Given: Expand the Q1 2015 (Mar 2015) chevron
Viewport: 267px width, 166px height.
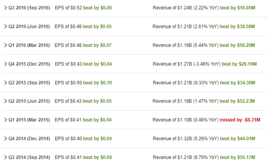Looking at the screenshot, I should click(5, 120).
